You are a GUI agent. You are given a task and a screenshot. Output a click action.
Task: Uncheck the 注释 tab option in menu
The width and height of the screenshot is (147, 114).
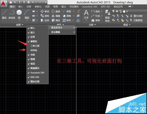(x=38, y=37)
